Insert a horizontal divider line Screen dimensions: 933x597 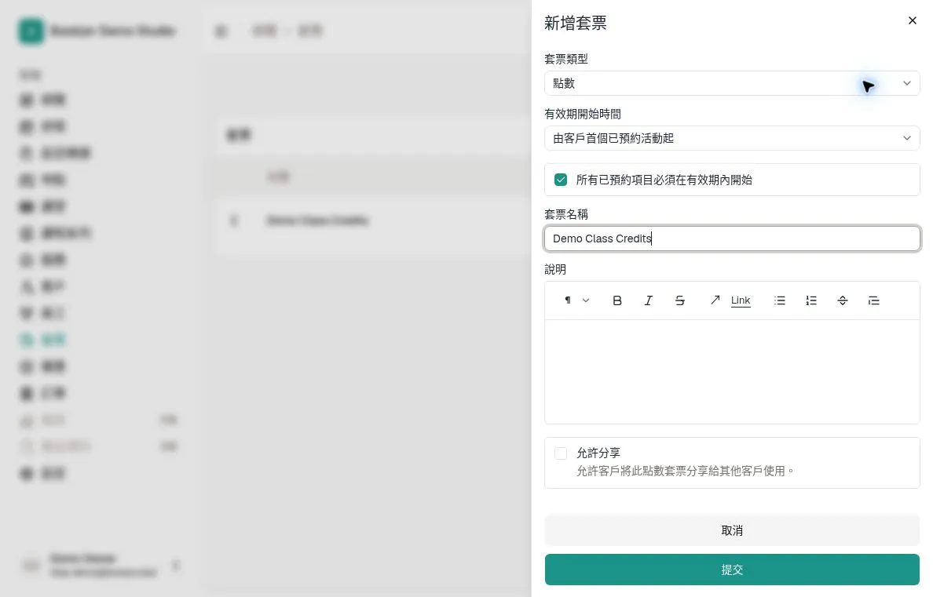843,300
